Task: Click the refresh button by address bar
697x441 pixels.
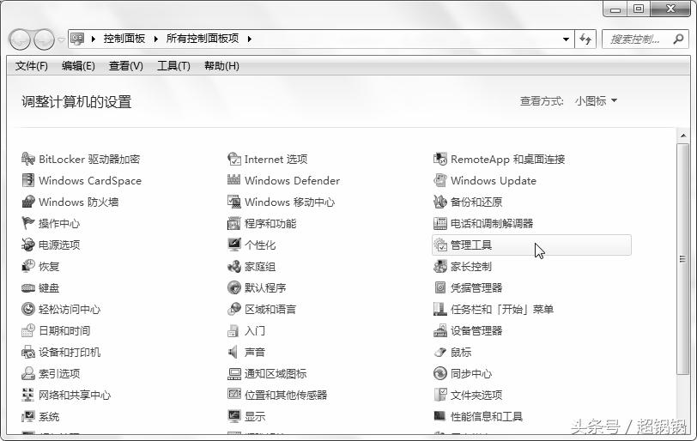Action: (x=585, y=39)
